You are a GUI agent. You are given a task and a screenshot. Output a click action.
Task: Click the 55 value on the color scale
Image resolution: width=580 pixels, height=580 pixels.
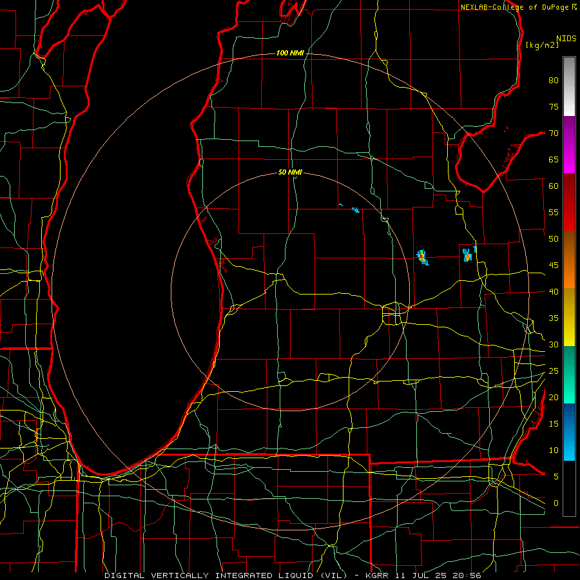click(554, 212)
